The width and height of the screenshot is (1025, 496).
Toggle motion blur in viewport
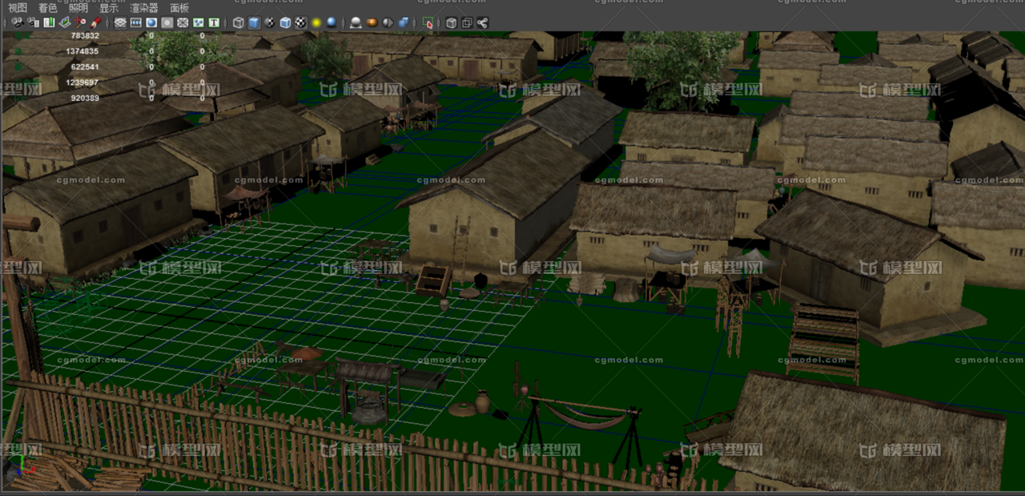pyautogui.click(x=372, y=22)
